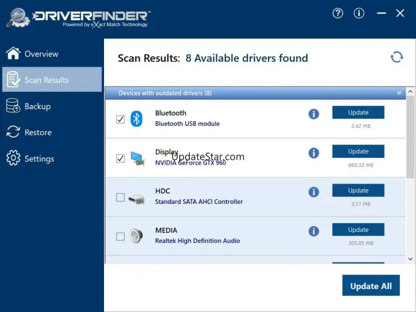Click the scrollbar up arrow
The image size is (416, 312).
[411, 92]
